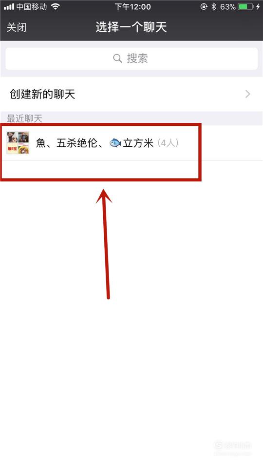The image size is (263, 468).
Task: Tap the magnifier icon in search bar
Action: [x=117, y=58]
